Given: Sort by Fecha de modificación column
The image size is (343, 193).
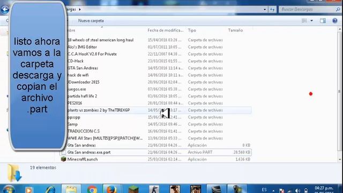Looking at the screenshot, I should 166,31.
